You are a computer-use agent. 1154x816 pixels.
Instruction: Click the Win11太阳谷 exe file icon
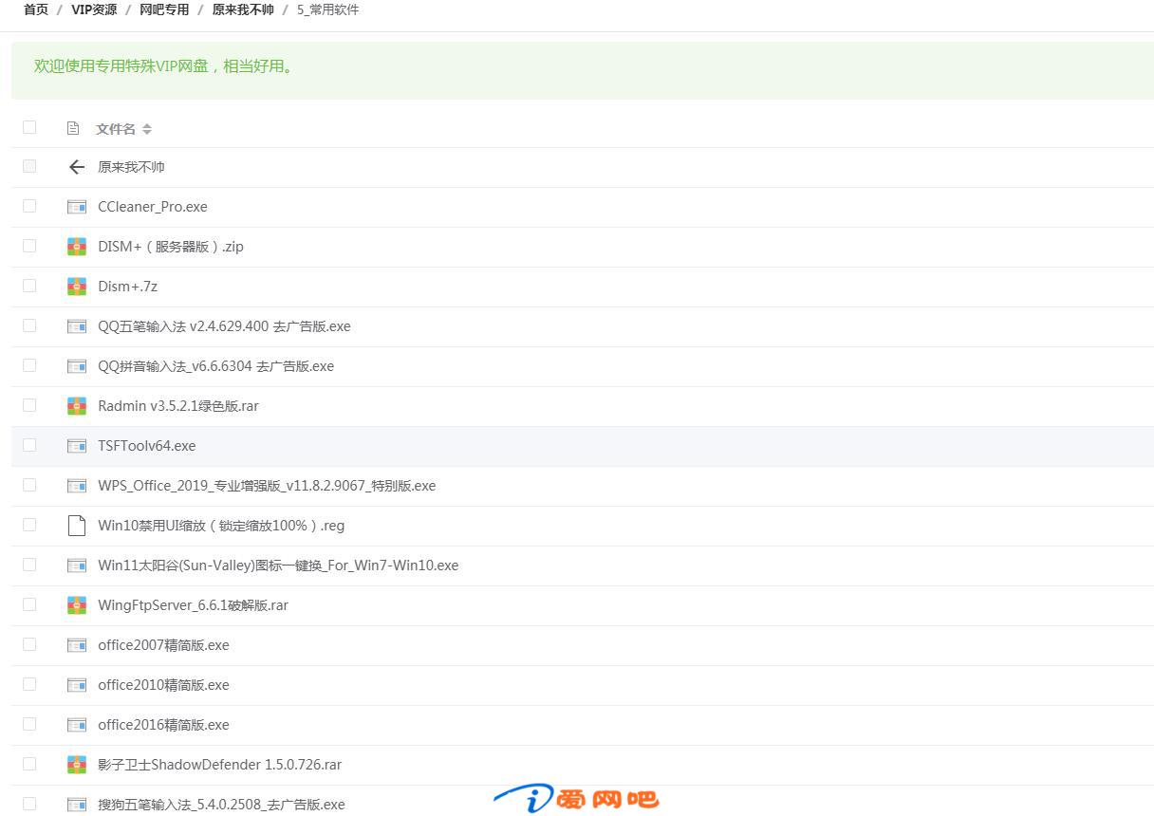pos(77,566)
